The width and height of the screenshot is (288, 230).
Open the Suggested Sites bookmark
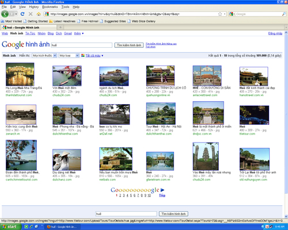click(113, 21)
